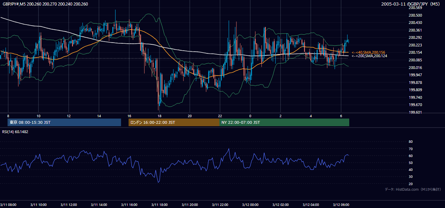Click the 199.809 price axis label
Viewport: 445px width, 208px height.
click(x=415, y=90)
